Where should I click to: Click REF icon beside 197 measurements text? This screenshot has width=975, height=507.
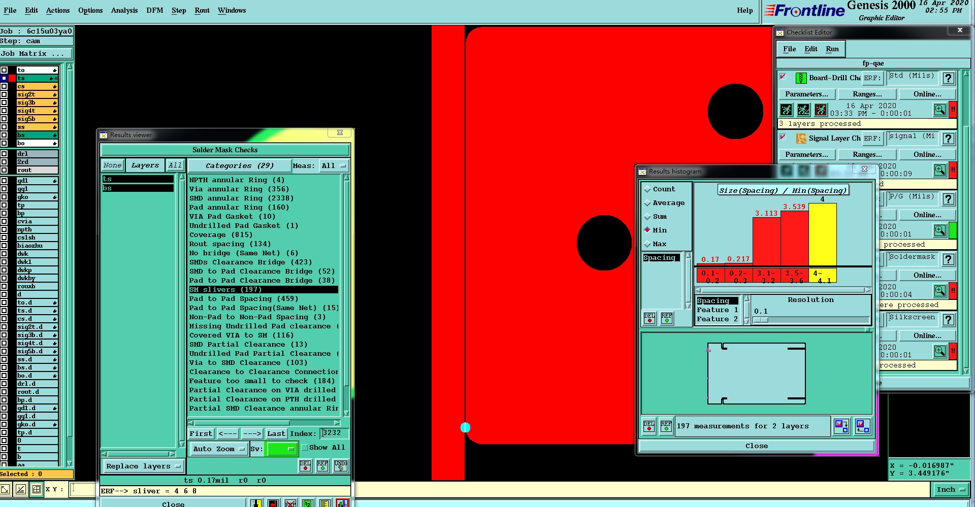click(x=666, y=426)
